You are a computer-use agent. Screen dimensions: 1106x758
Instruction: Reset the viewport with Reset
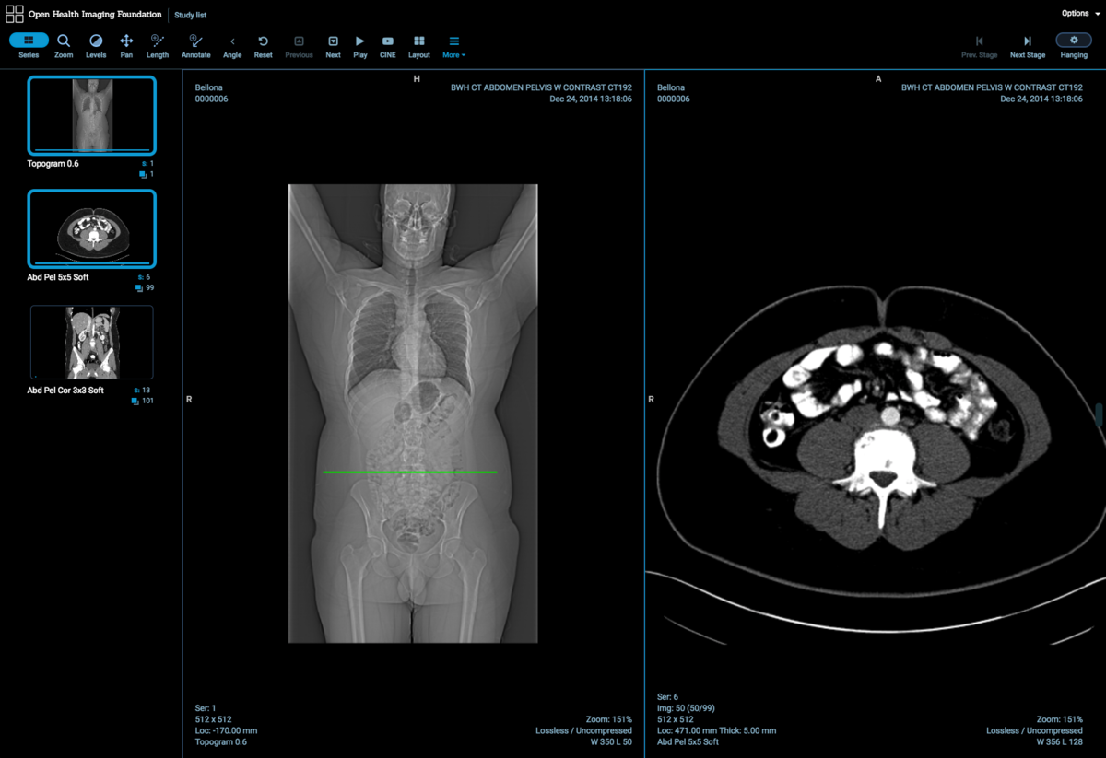coord(264,42)
